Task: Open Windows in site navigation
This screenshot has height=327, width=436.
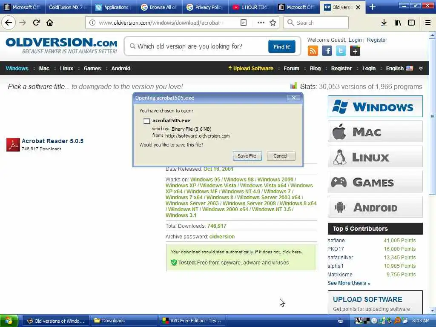Action: (17, 69)
